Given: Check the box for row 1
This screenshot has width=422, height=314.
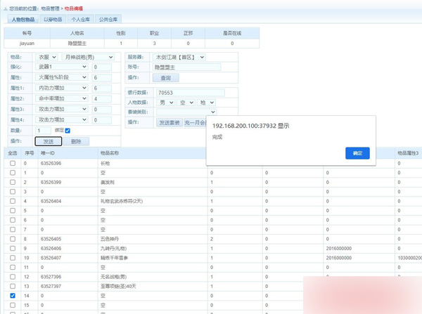Looking at the screenshot, I should point(13,173).
